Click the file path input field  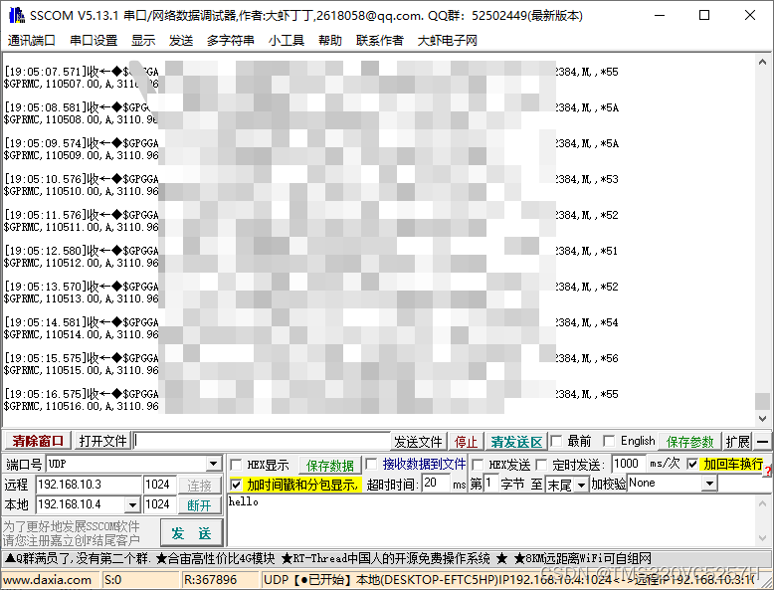pyautogui.click(x=262, y=441)
